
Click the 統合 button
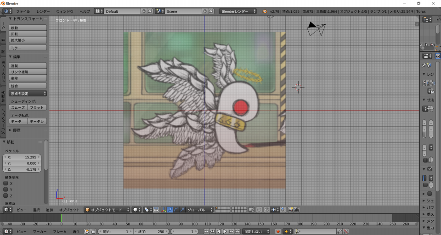point(28,86)
